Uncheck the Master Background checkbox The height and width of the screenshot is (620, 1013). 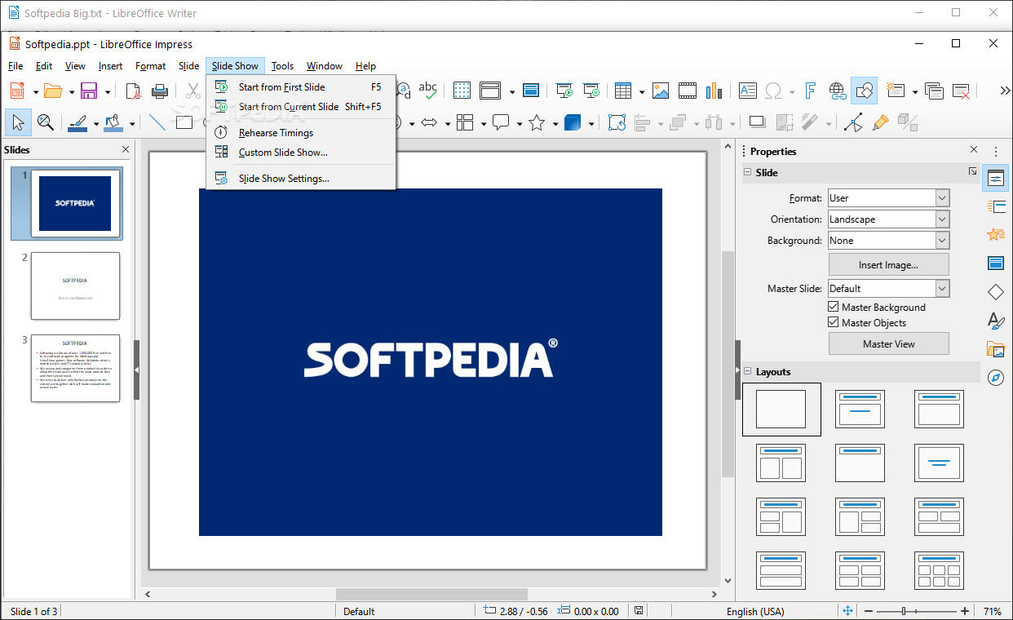834,307
